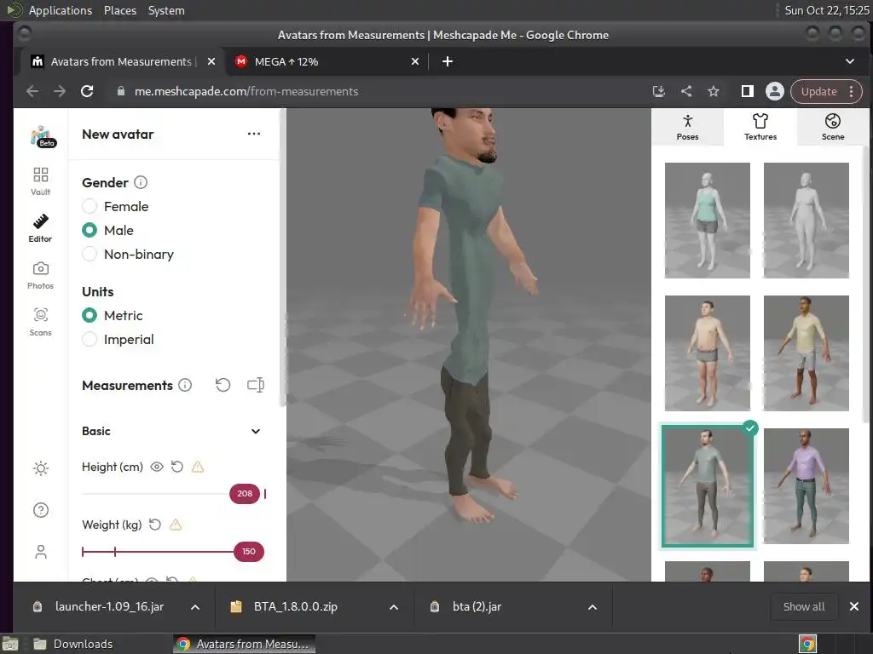Show Gender info tooltip icon

point(141,182)
